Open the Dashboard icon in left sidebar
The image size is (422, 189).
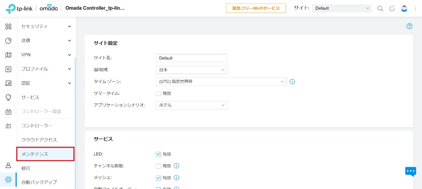8,27
